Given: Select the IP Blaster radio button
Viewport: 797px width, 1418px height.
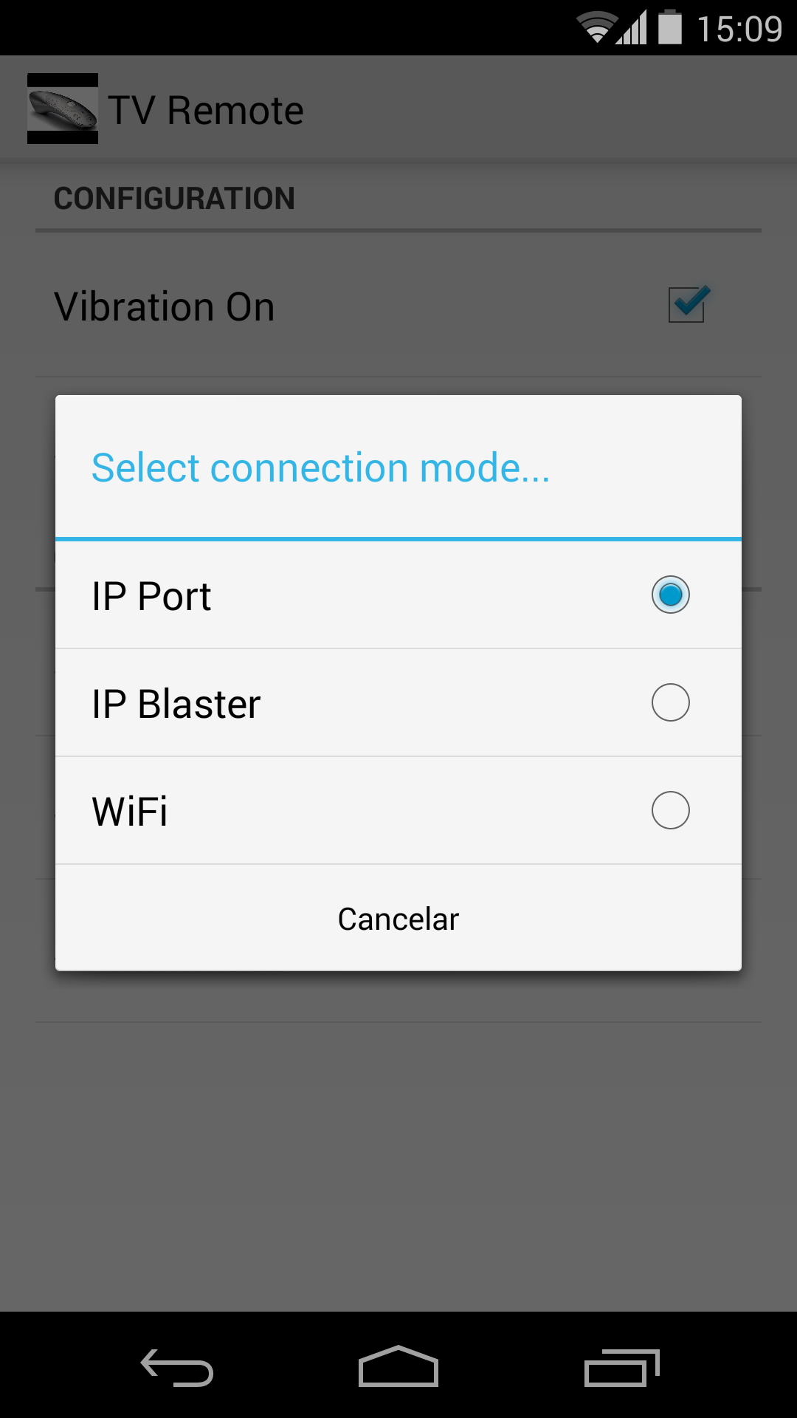Looking at the screenshot, I should click(671, 702).
